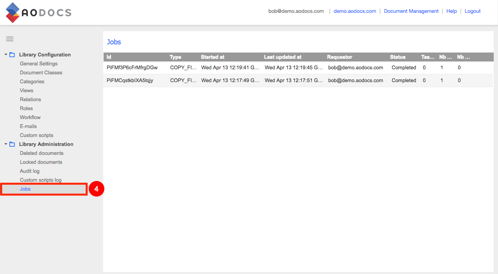Open the Audit log

(x=30, y=171)
